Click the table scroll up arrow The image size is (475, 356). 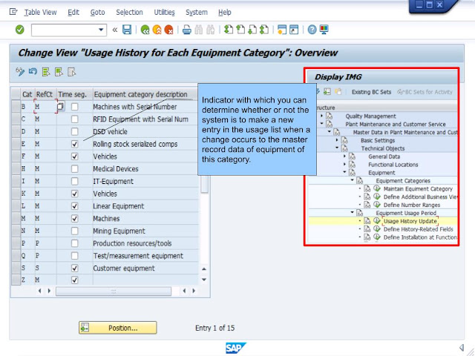point(204,268)
